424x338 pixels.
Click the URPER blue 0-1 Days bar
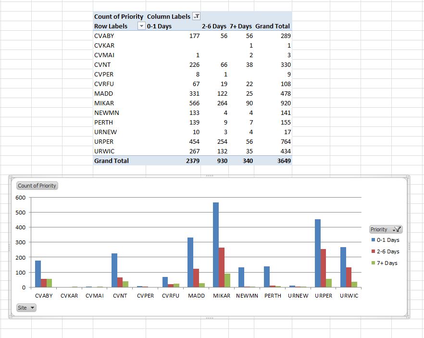point(318,253)
